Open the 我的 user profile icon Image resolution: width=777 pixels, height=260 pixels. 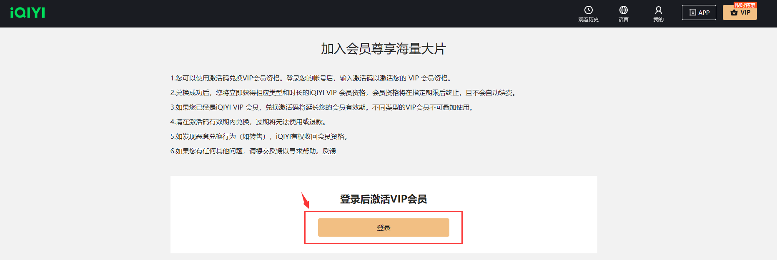pyautogui.click(x=658, y=10)
